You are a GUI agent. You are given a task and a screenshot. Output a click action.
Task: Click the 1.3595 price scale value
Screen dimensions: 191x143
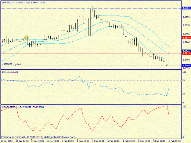click(x=186, y=34)
